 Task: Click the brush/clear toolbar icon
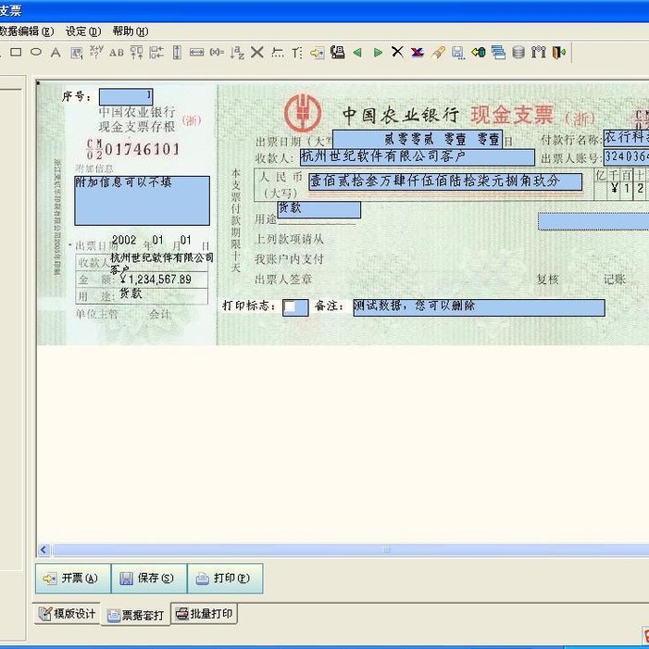[x=438, y=52]
